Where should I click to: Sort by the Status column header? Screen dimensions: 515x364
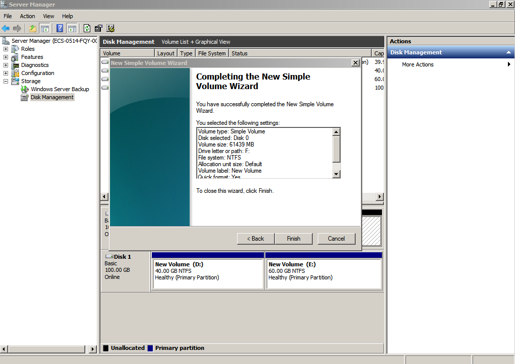pyautogui.click(x=300, y=53)
